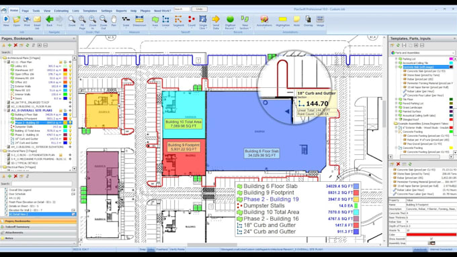The width and height of the screenshot is (457, 257).
Task: Open the Estimating ribbon tab
Action: pyautogui.click(x=61, y=11)
